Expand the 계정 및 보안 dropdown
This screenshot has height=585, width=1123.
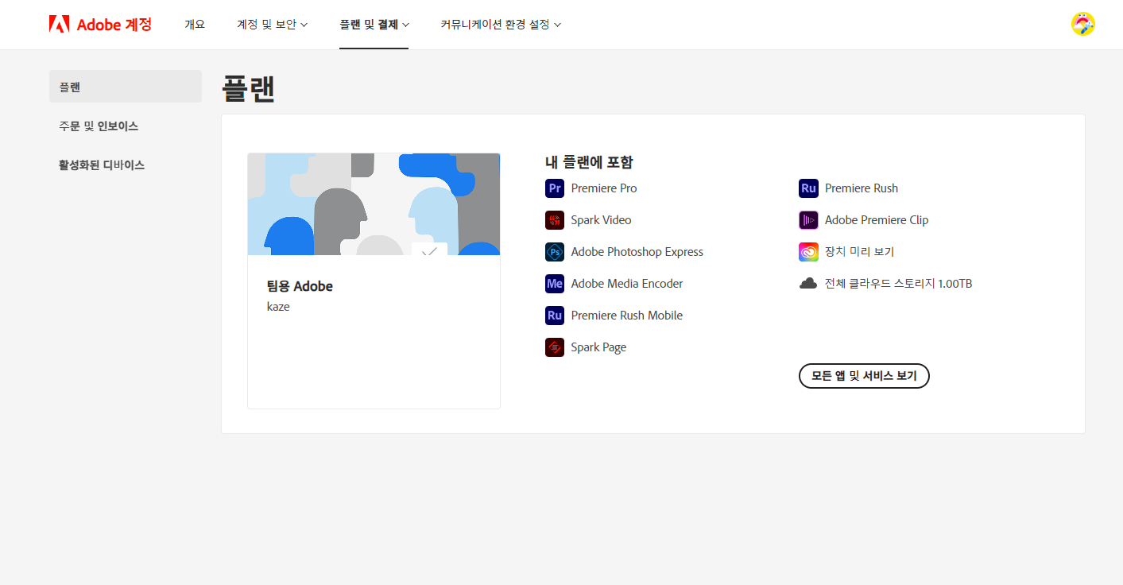[272, 25]
